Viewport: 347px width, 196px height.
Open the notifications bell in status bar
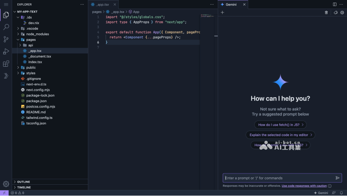click(342, 193)
